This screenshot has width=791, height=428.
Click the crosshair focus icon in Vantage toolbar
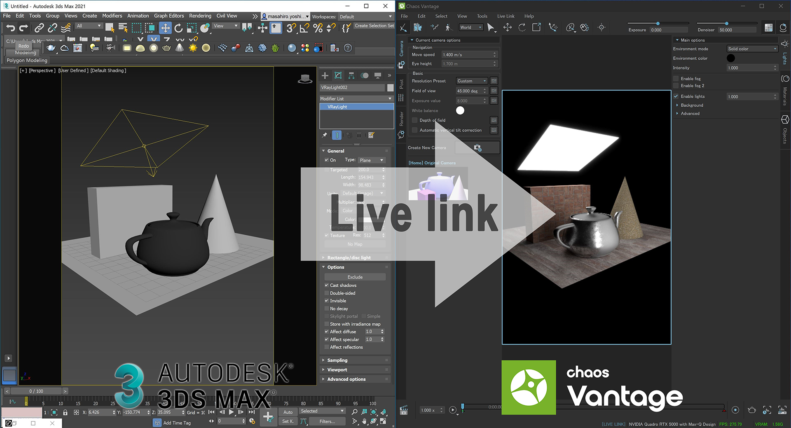(601, 27)
